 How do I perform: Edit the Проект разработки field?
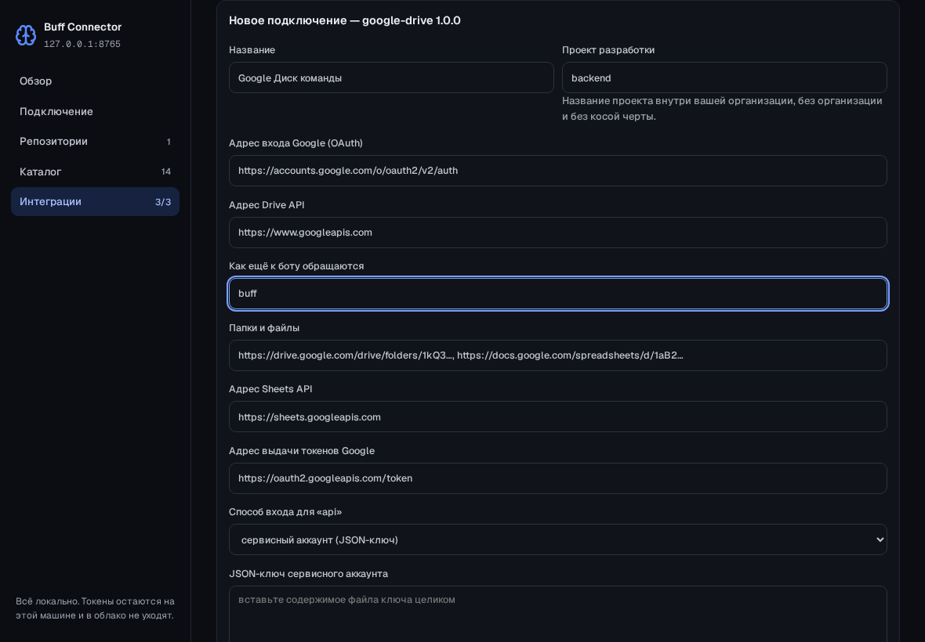pos(724,78)
